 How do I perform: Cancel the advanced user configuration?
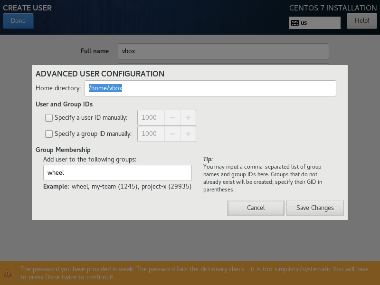tap(256, 208)
